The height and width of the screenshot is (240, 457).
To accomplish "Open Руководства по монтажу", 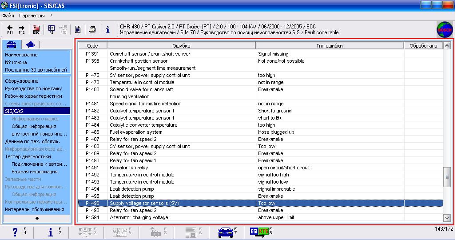I will 33,88.
